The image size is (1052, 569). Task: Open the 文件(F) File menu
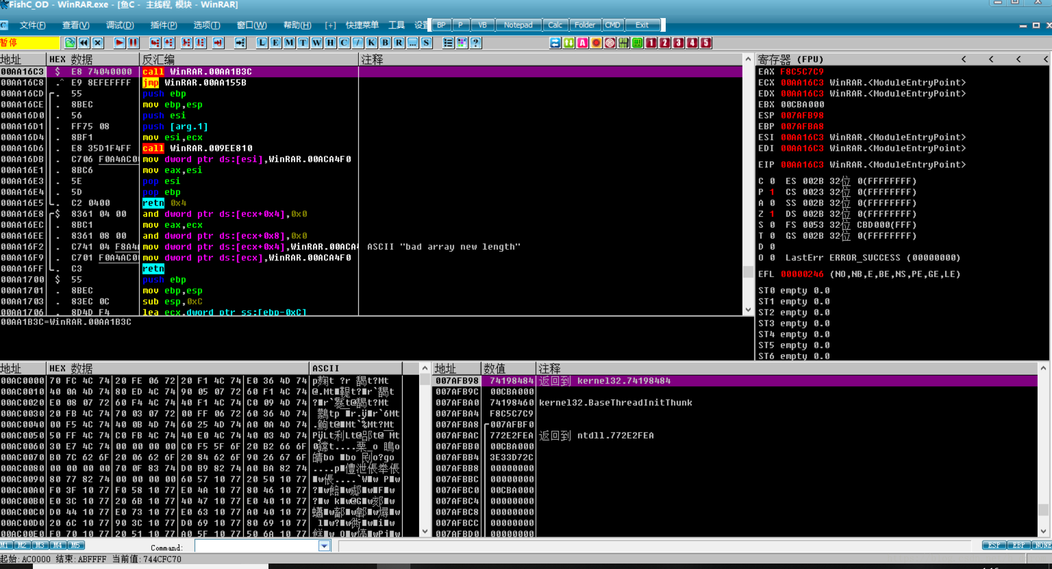33,25
